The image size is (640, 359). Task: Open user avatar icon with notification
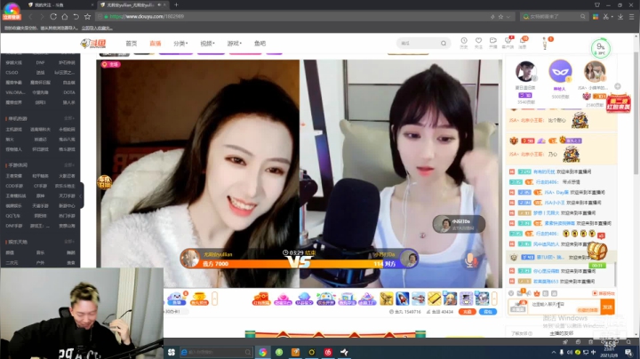545,43
